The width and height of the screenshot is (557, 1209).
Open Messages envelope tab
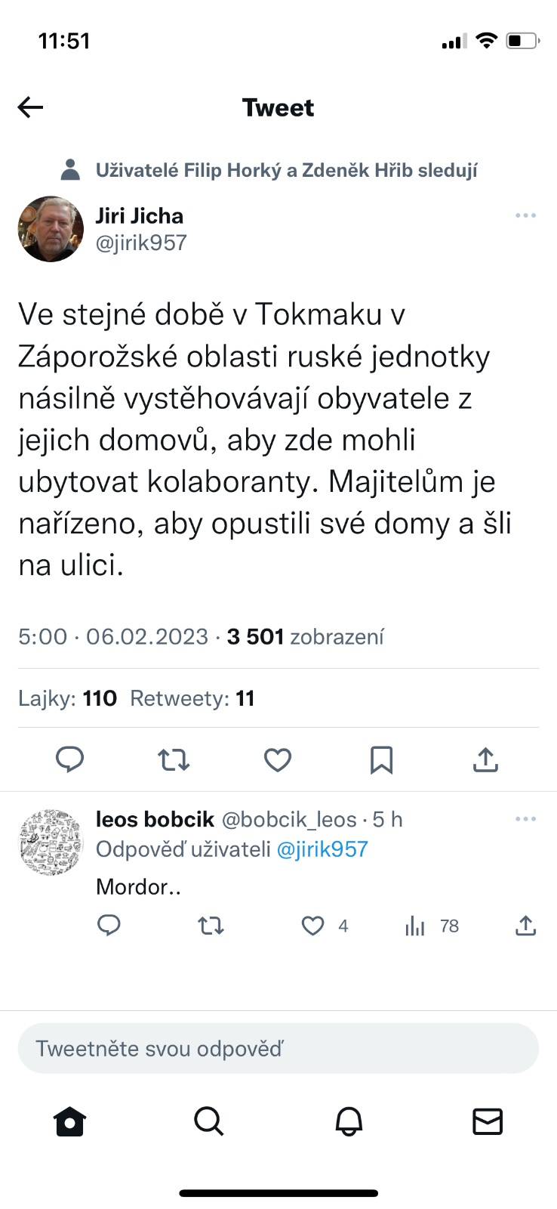coord(488,1121)
